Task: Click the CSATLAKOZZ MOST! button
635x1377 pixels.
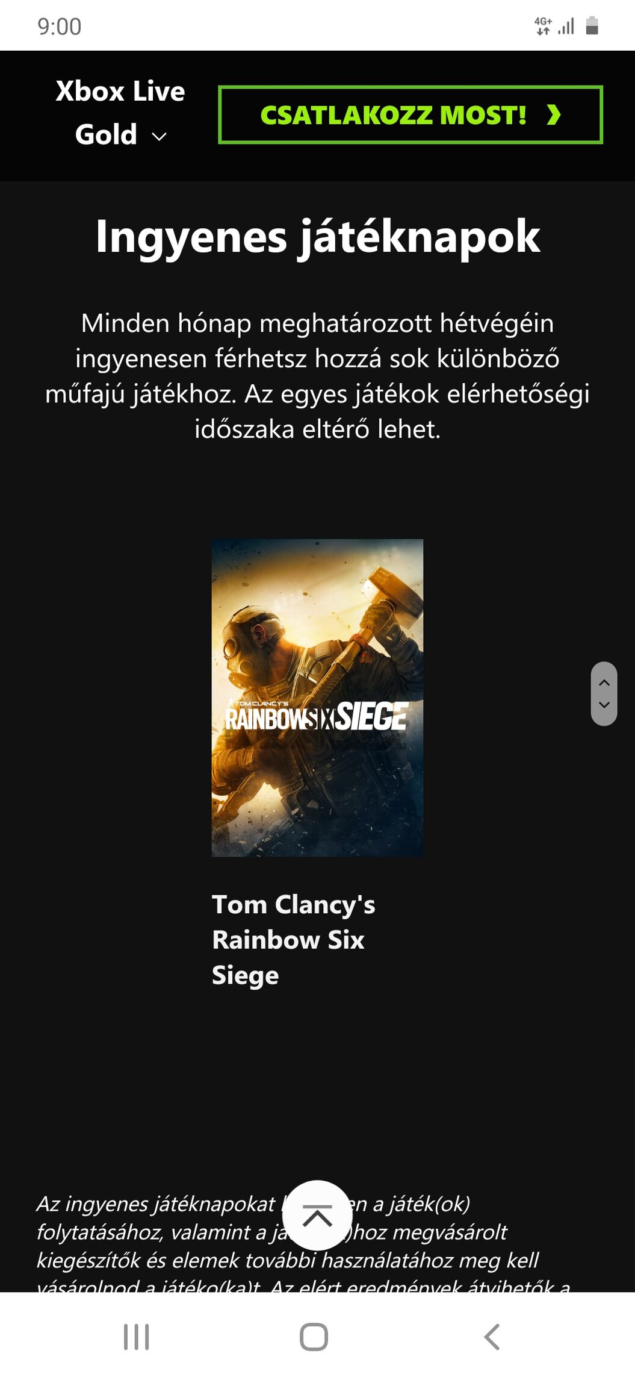Action: (x=410, y=114)
